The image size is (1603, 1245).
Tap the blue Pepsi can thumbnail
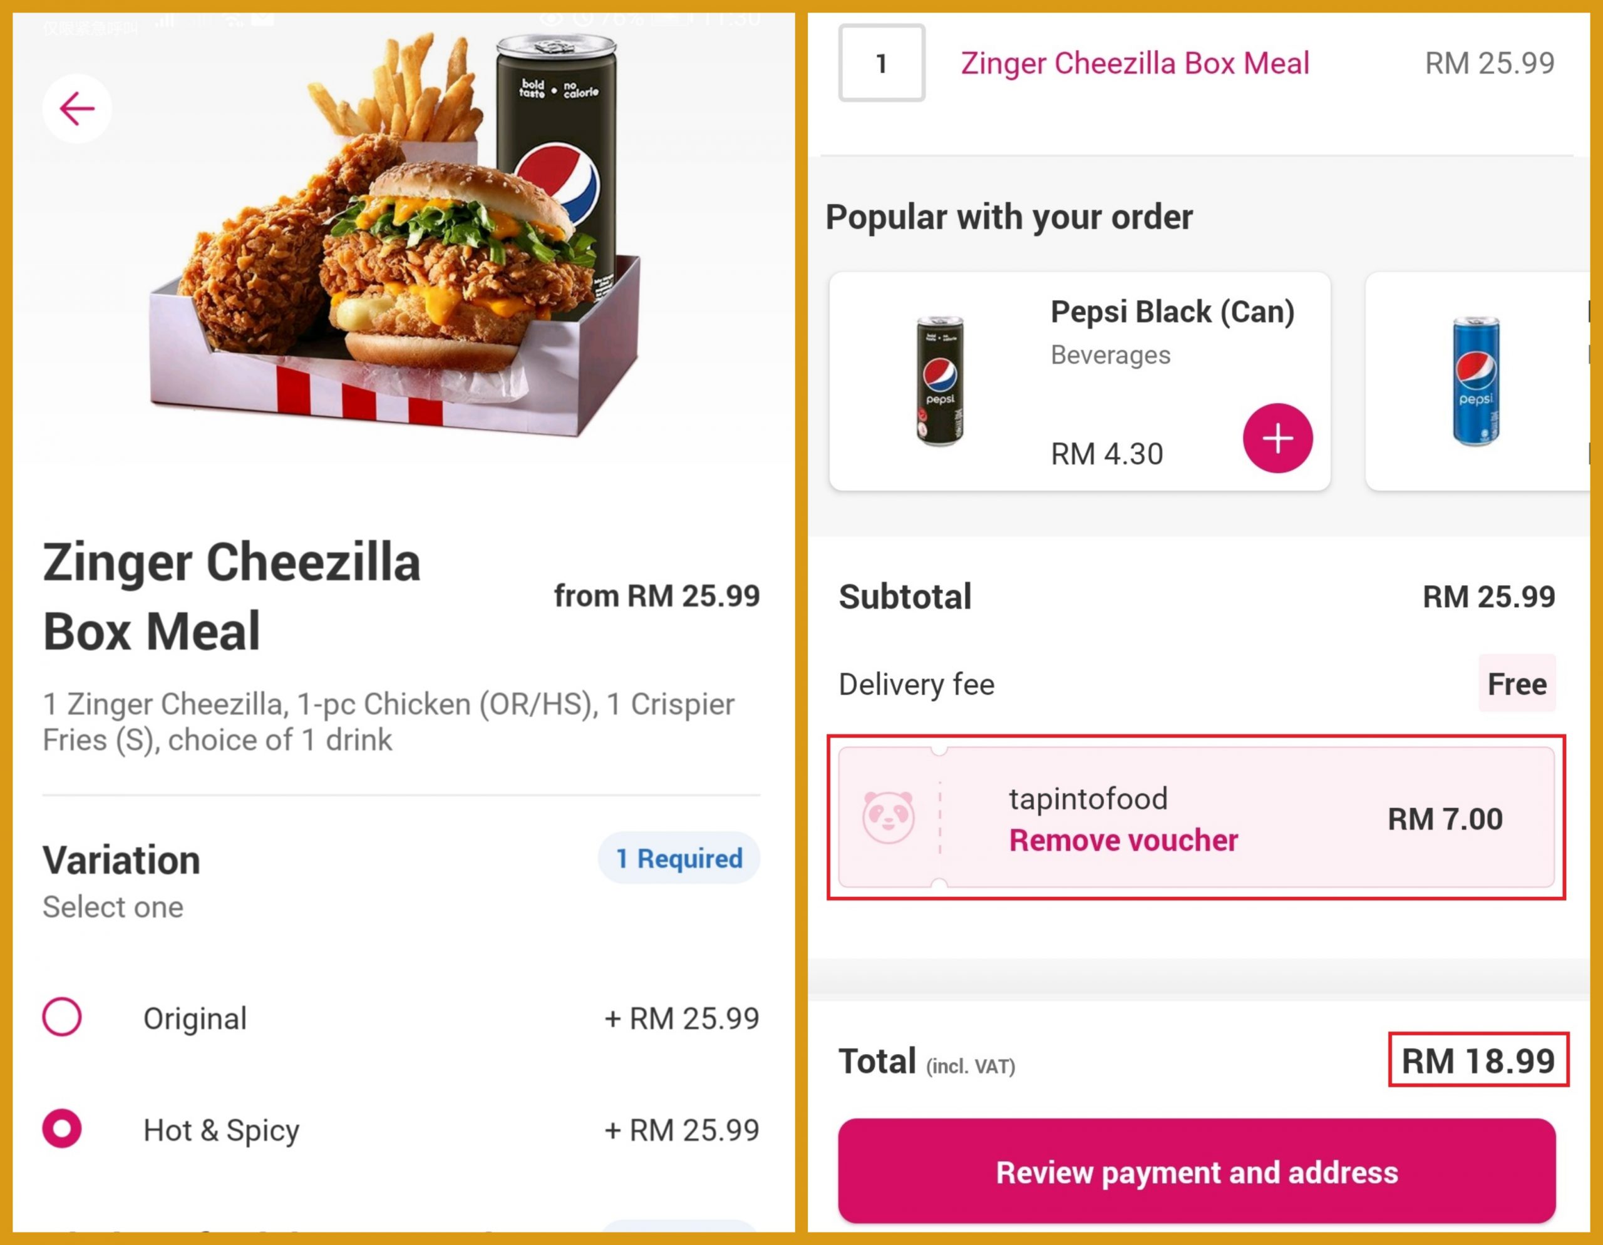point(1476,381)
